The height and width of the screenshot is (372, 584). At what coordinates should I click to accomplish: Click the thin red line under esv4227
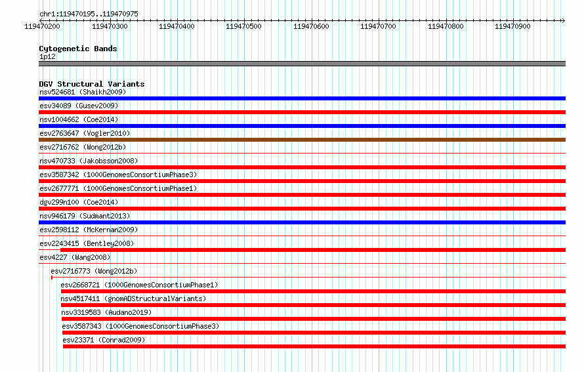[302, 263]
